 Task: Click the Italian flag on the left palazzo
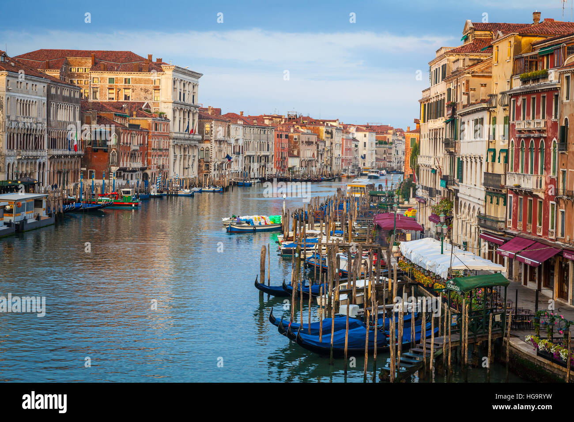pyautogui.click(x=75, y=142)
